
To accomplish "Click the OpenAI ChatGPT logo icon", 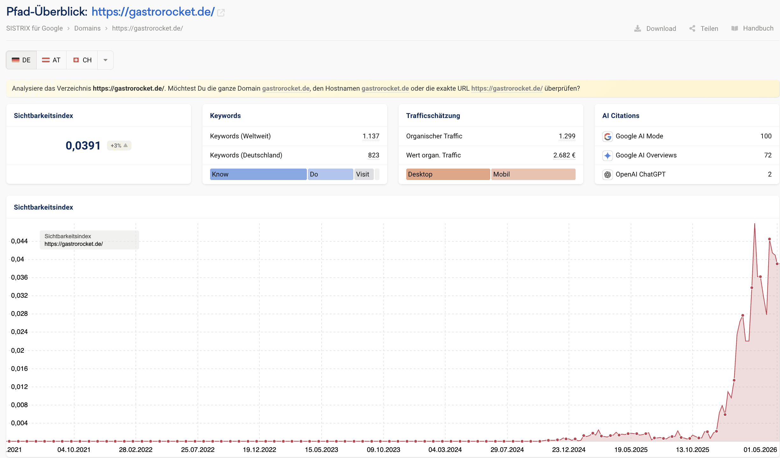I will (x=607, y=175).
